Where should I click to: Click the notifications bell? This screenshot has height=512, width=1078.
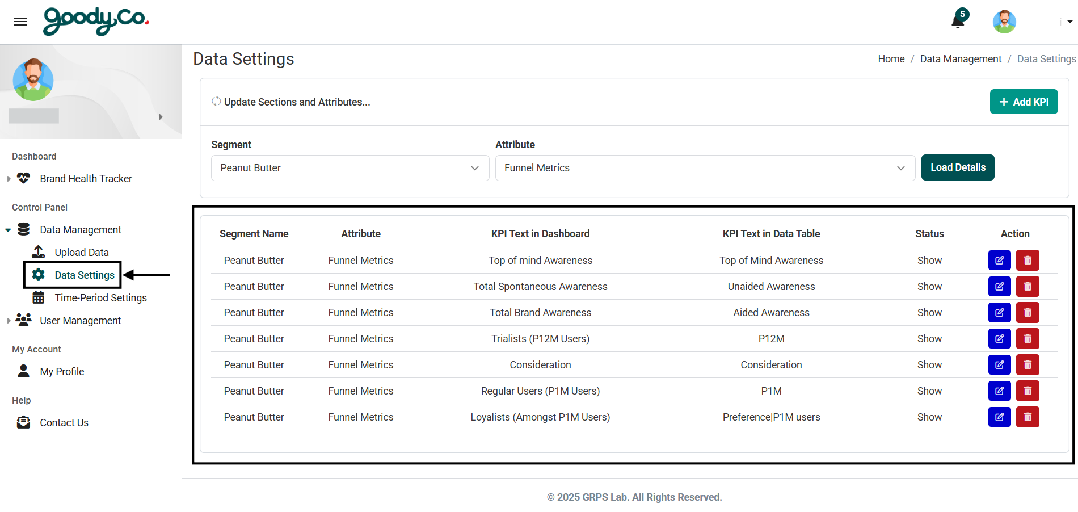[x=957, y=22]
